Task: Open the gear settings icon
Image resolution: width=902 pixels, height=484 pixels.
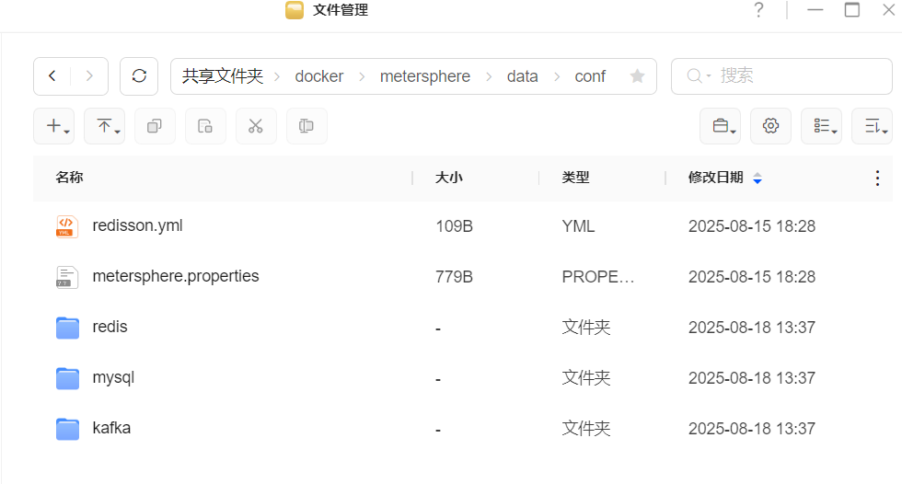Action: coord(771,127)
